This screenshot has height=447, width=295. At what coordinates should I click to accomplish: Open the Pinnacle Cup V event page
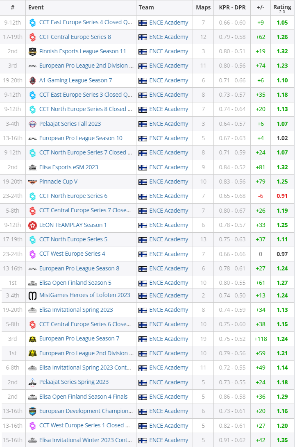click(58, 182)
